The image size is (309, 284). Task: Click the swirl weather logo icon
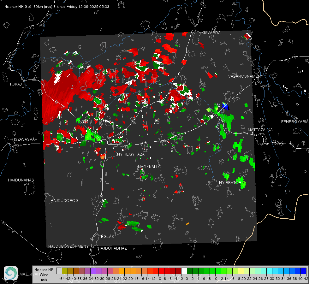11,273
